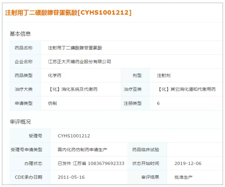This screenshot has height=187, width=225.
Task: Click the 办理状态 label cell
Action: coord(33,163)
